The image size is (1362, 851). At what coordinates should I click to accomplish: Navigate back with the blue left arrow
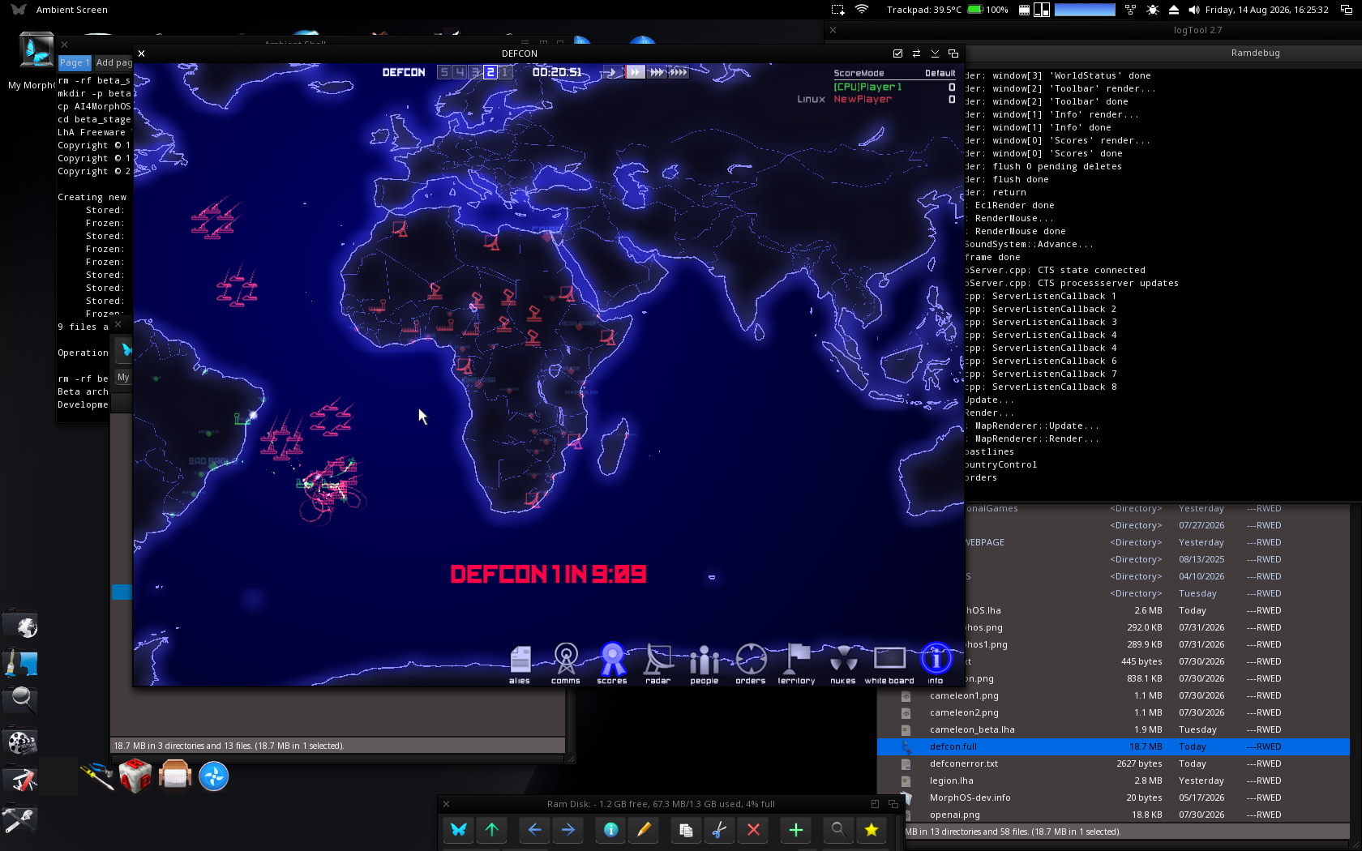(534, 829)
